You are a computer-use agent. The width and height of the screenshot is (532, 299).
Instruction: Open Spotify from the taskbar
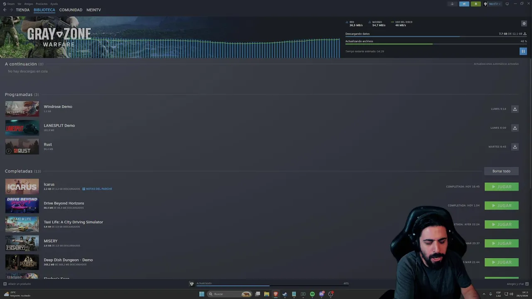pos(312,294)
